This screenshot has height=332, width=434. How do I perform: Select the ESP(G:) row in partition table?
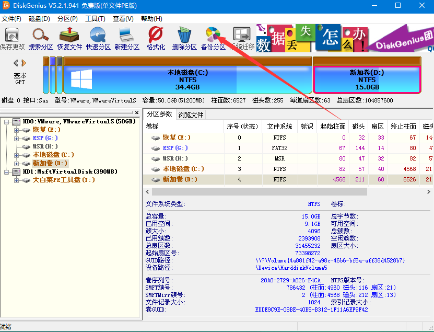point(288,148)
